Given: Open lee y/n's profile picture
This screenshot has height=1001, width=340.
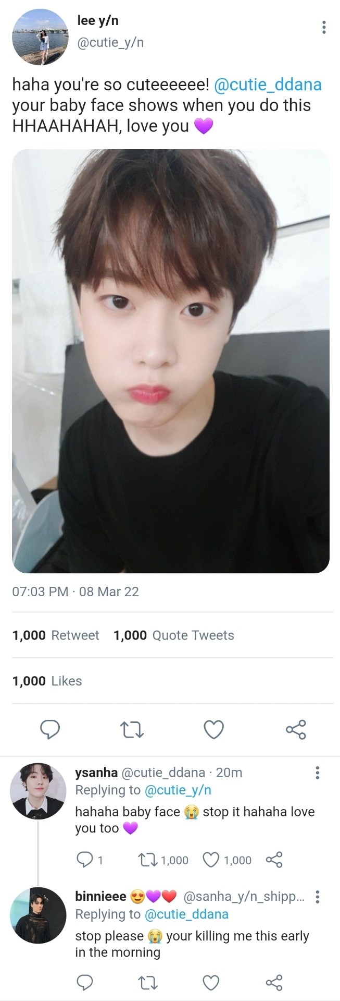Looking at the screenshot, I should 40,37.
